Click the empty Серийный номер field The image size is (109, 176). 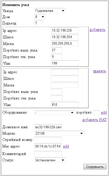click(48, 140)
